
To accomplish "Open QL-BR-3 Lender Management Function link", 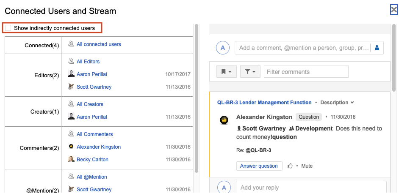I will tap(264, 103).
